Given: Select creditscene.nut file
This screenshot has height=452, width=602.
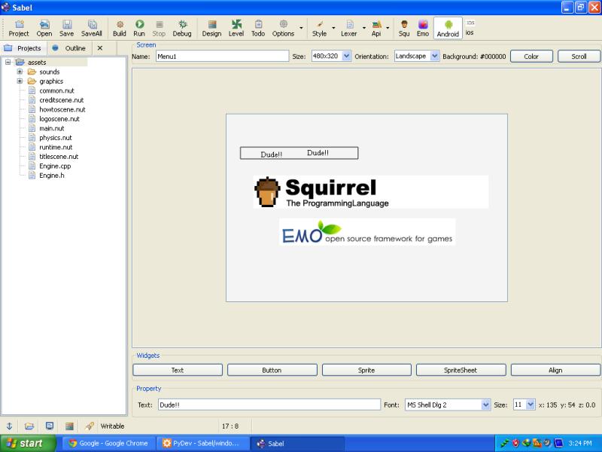Looking at the screenshot, I should pyautogui.click(x=62, y=100).
